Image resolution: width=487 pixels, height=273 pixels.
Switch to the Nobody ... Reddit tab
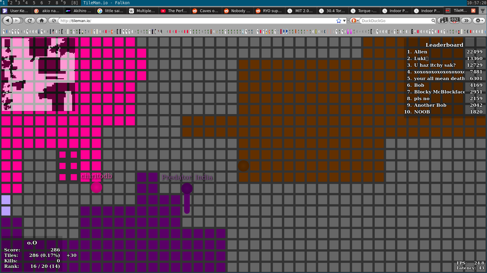click(x=237, y=11)
